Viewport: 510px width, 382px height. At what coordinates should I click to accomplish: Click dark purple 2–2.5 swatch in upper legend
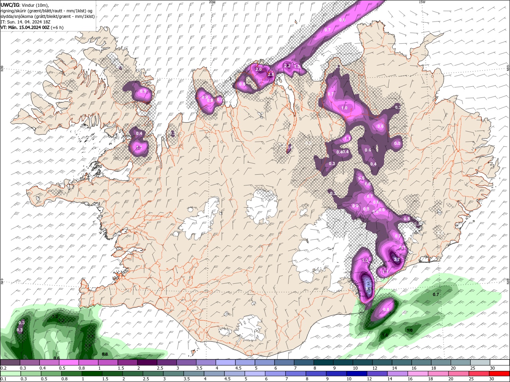[x=147, y=363]
